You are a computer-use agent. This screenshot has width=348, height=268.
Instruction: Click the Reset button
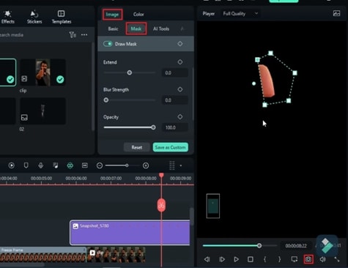point(137,147)
